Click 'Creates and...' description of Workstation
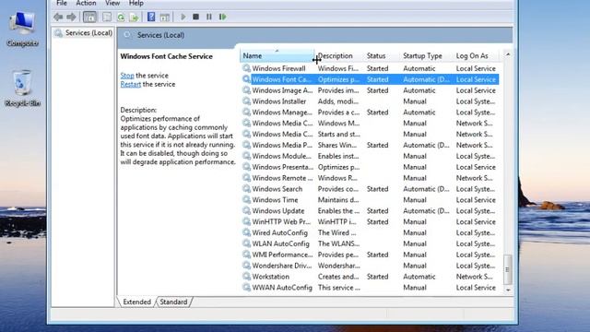 pyautogui.click(x=338, y=277)
